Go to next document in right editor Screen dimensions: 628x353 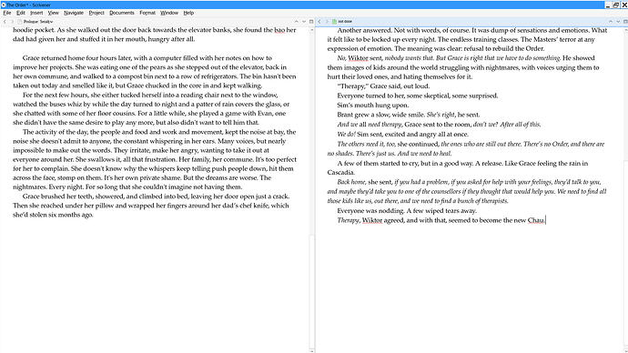pyautogui.click(x=618, y=21)
